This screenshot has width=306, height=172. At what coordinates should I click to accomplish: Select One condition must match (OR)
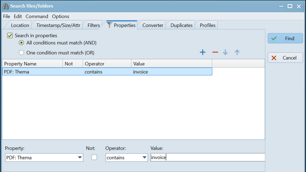[22, 53]
